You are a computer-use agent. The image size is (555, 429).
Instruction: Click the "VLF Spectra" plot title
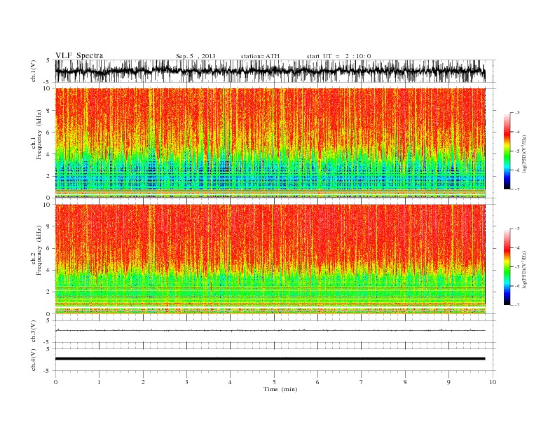tap(79, 55)
